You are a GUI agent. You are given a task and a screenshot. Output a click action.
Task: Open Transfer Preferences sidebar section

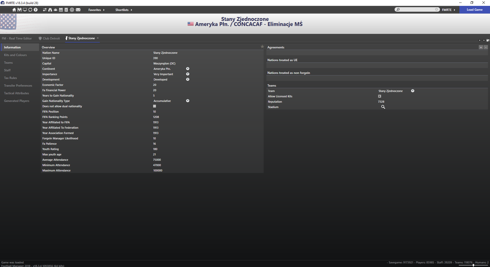pos(18,86)
